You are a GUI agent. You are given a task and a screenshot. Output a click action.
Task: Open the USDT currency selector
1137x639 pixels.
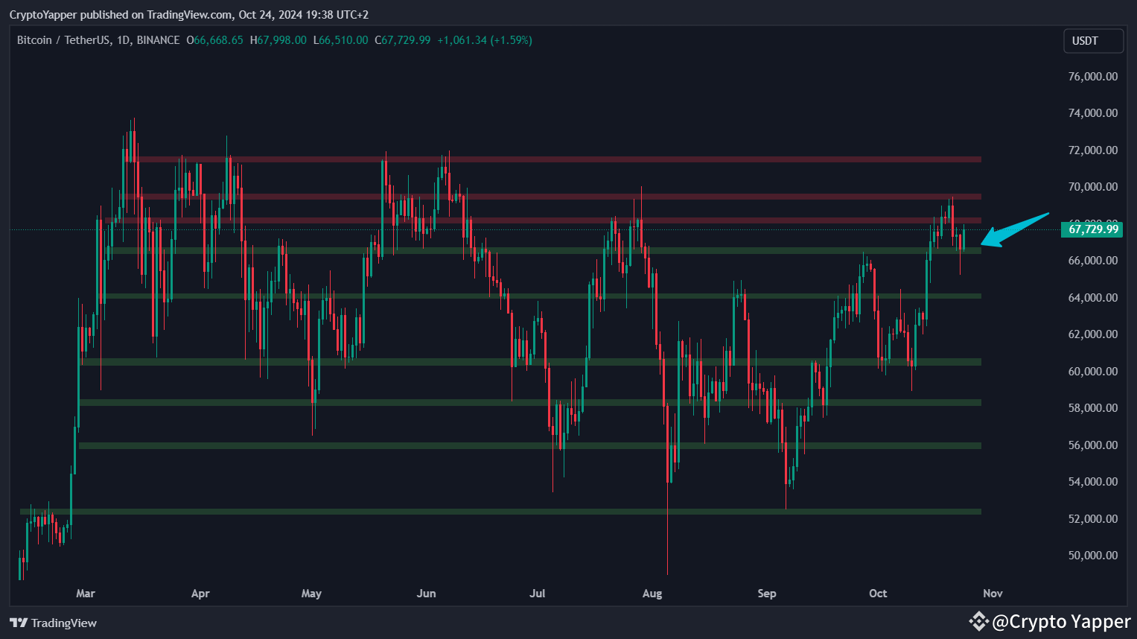pyautogui.click(x=1093, y=40)
